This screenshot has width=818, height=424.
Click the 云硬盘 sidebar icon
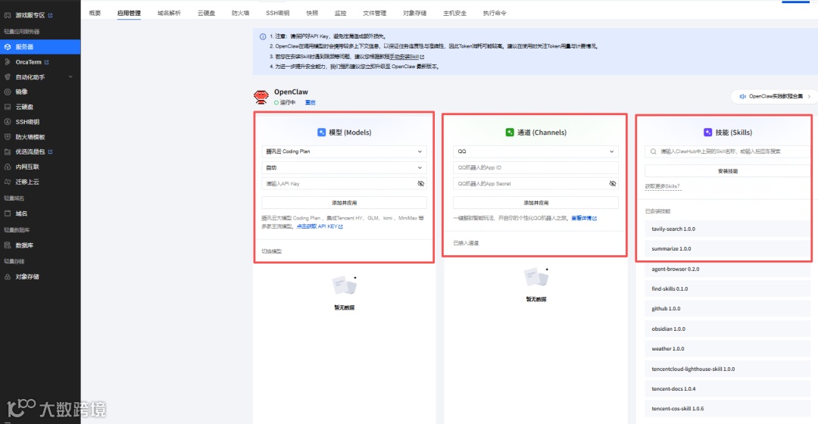tap(8, 107)
